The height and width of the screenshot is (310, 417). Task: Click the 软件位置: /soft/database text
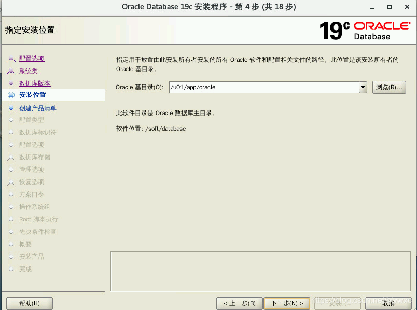(x=151, y=129)
